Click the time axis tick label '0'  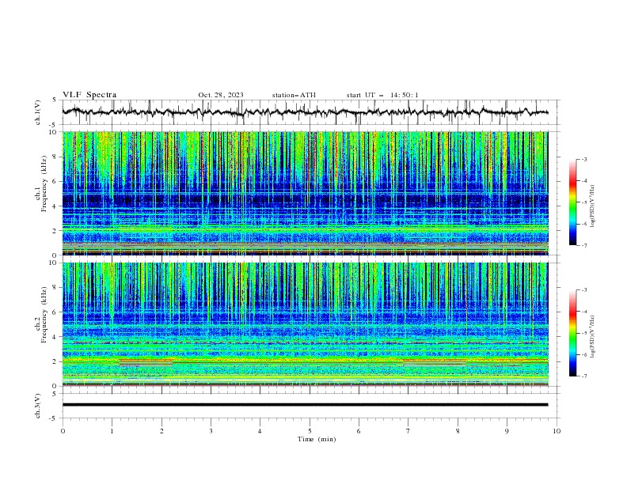pyautogui.click(x=63, y=431)
